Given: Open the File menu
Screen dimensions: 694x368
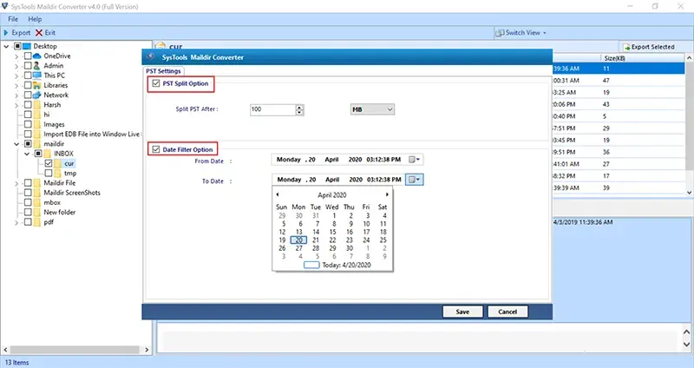Looking at the screenshot, I should pyautogui.click(x=13, y=19).
